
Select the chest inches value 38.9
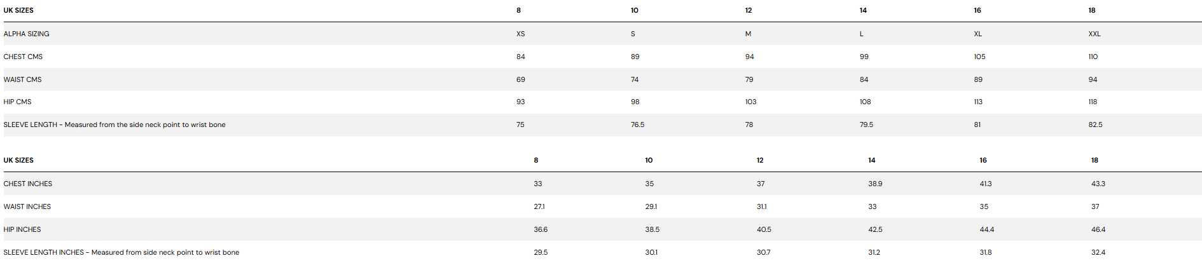pos(875,184)
